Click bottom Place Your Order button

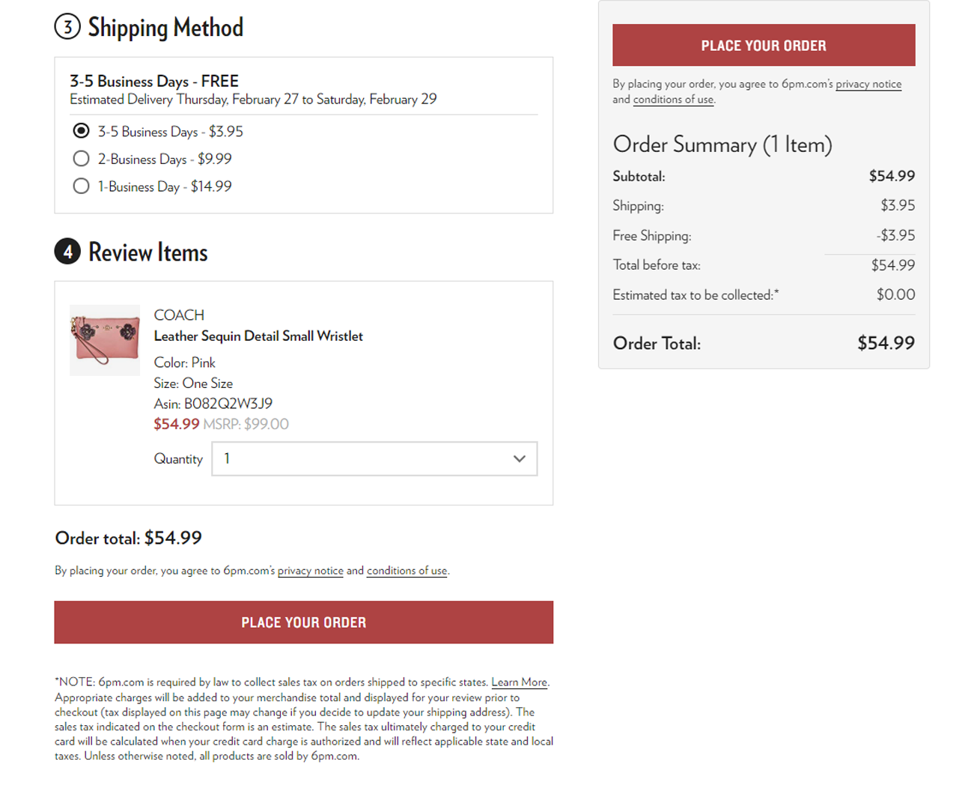point(303,622)
